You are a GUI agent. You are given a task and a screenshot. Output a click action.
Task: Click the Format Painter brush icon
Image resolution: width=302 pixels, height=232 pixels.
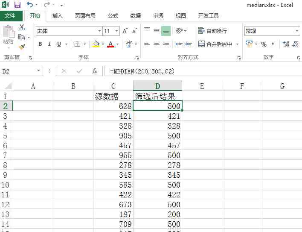[x=22, y=47]
